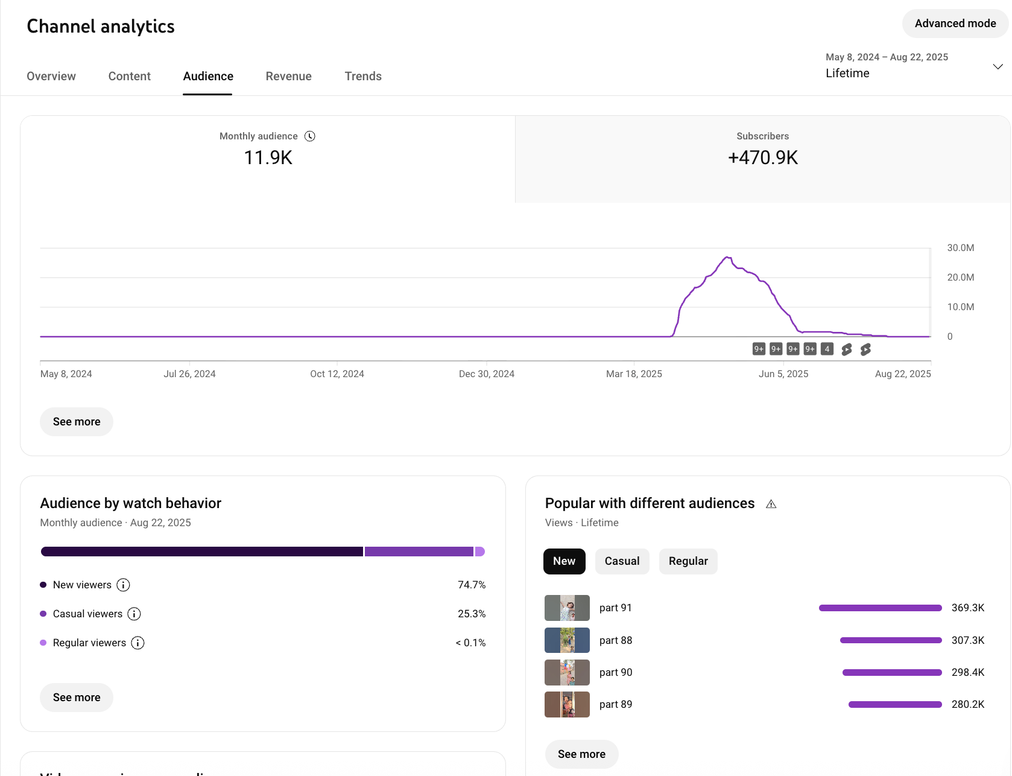Click the 30.0M y-axis label
The height and width of the screenshot is (776, 1012).
click(x=961, y=248)
